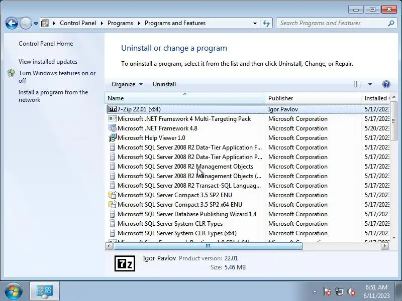This screenshot has width=402, height=301.
Task: Select SQL Server System CLR Types (x64) icon
Action: coord(112,233)
